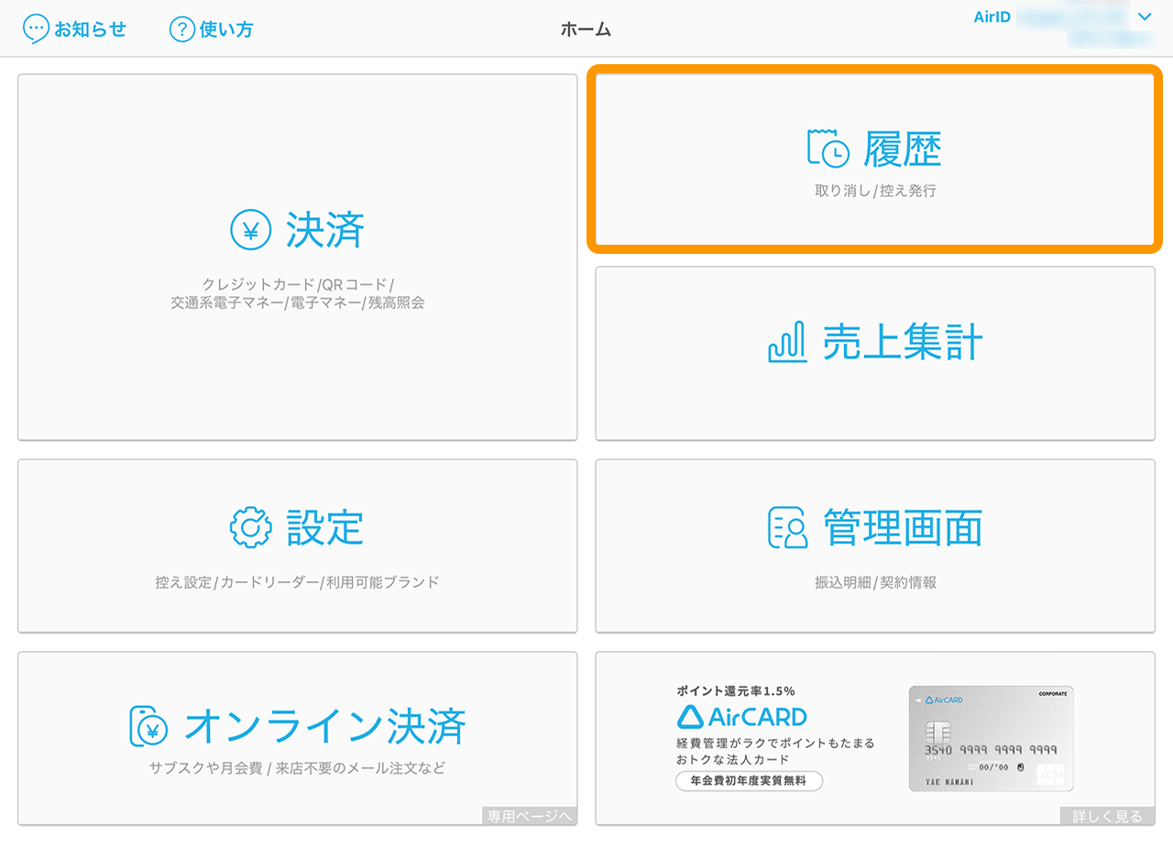The image size is (1173, 859).
Task: Click the silver AirCARD credit card image
Action: point(991,738)
